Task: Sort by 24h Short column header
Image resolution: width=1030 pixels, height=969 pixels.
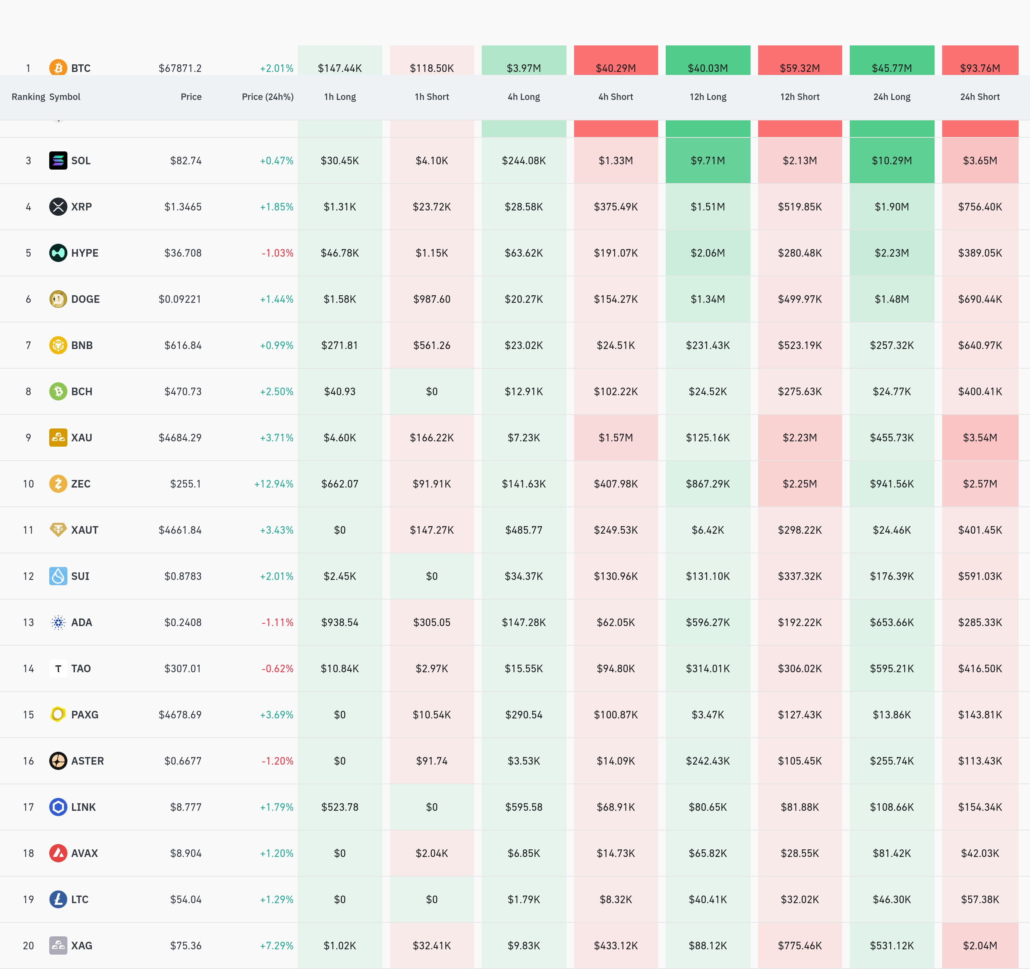Action: 980,97
